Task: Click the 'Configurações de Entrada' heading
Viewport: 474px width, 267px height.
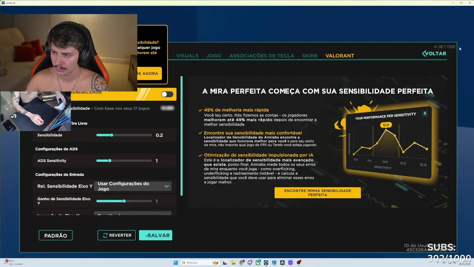Action: pos(60,175)
